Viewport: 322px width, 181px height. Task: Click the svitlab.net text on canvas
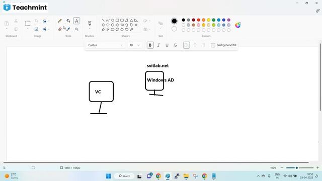pyautogui.click(x=157, y=66)
